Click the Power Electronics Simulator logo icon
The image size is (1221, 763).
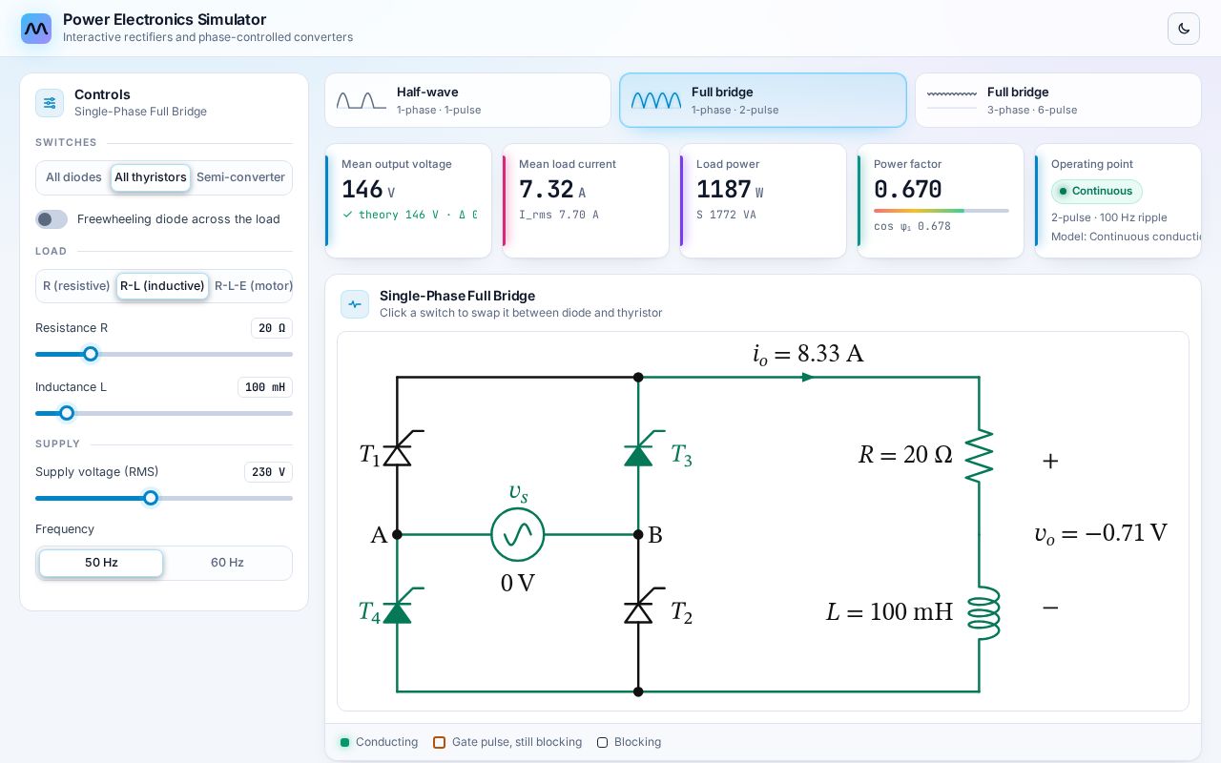(36, 29)
